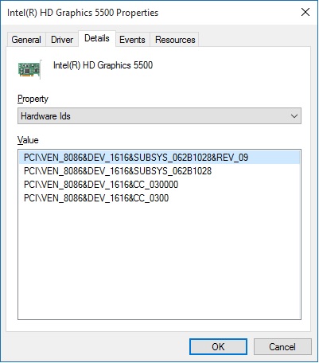This screenshot has width=319, height=363.
Task: Select Hardware Ids combo box
Action: click(159, 116)
